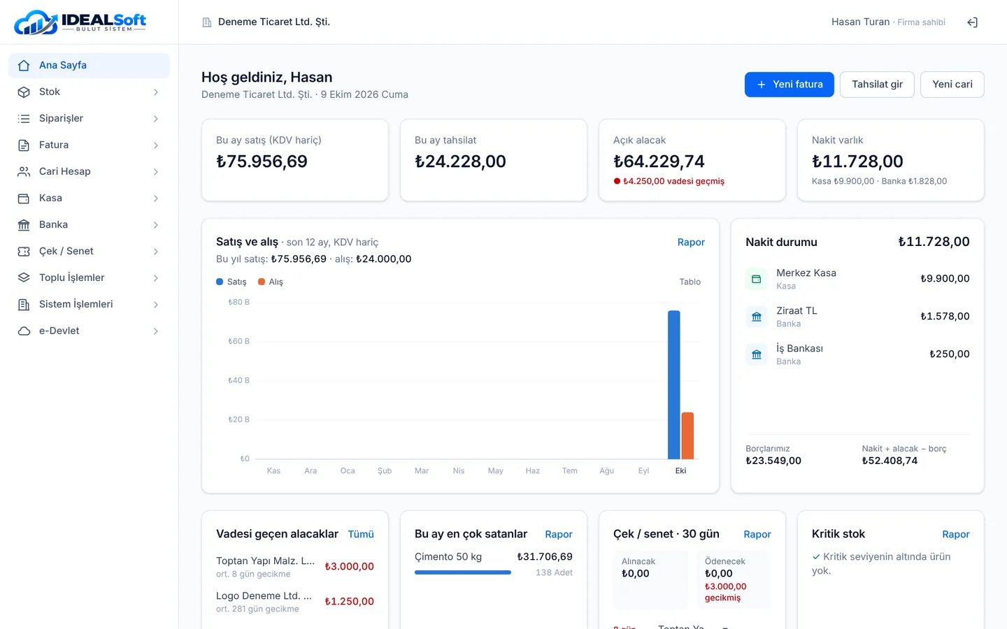Viewport: 1007px width, 629px height.
Task: Click the Ziraat TL bank icon
Action: point(757,317)
